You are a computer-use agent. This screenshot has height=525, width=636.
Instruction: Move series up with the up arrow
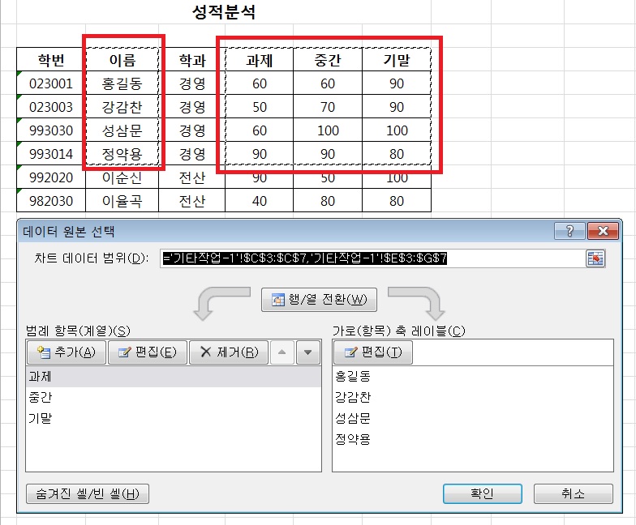click(x=282, y=352)
